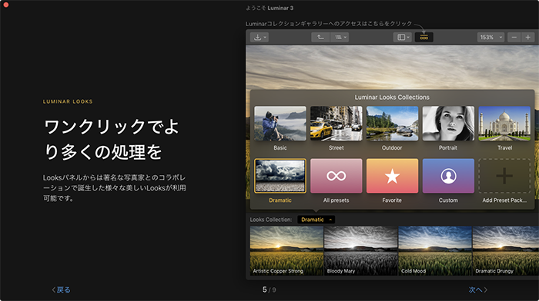Apply the Dramatic Grungy look
Image resolution: width=539 pixels, height=301 pixels.
[506, 250]
